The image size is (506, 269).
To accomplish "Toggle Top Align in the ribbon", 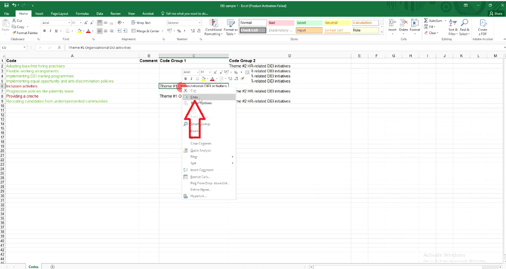I will (x=100, y=23).
